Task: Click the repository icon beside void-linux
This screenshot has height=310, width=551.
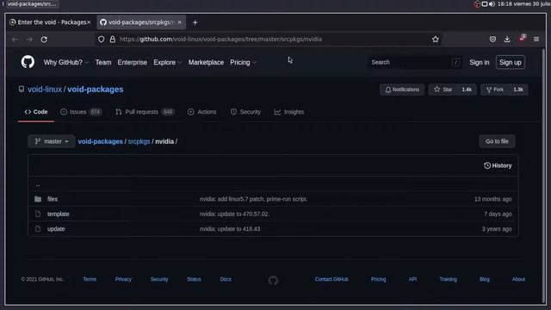Action: [x=22, y=90]
